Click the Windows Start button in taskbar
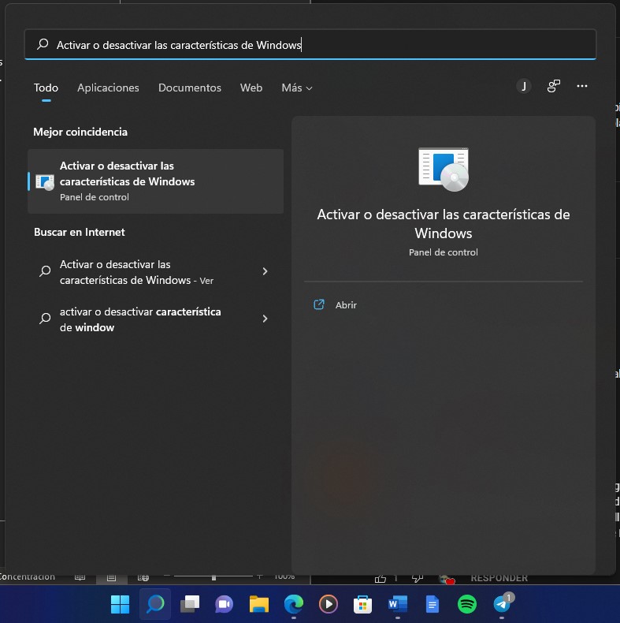Viewport: 620px width, 623px height. [x=121, y=604]
